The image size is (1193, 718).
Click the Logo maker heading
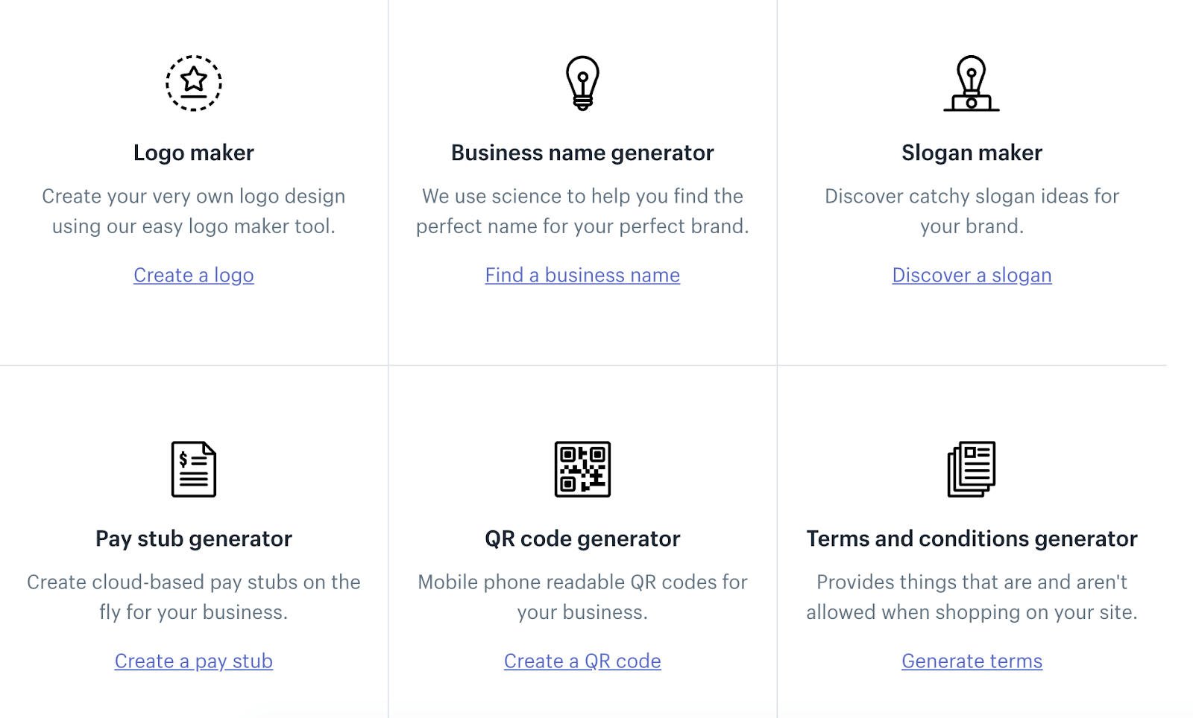pyautogui.click(x=193, y=152)
